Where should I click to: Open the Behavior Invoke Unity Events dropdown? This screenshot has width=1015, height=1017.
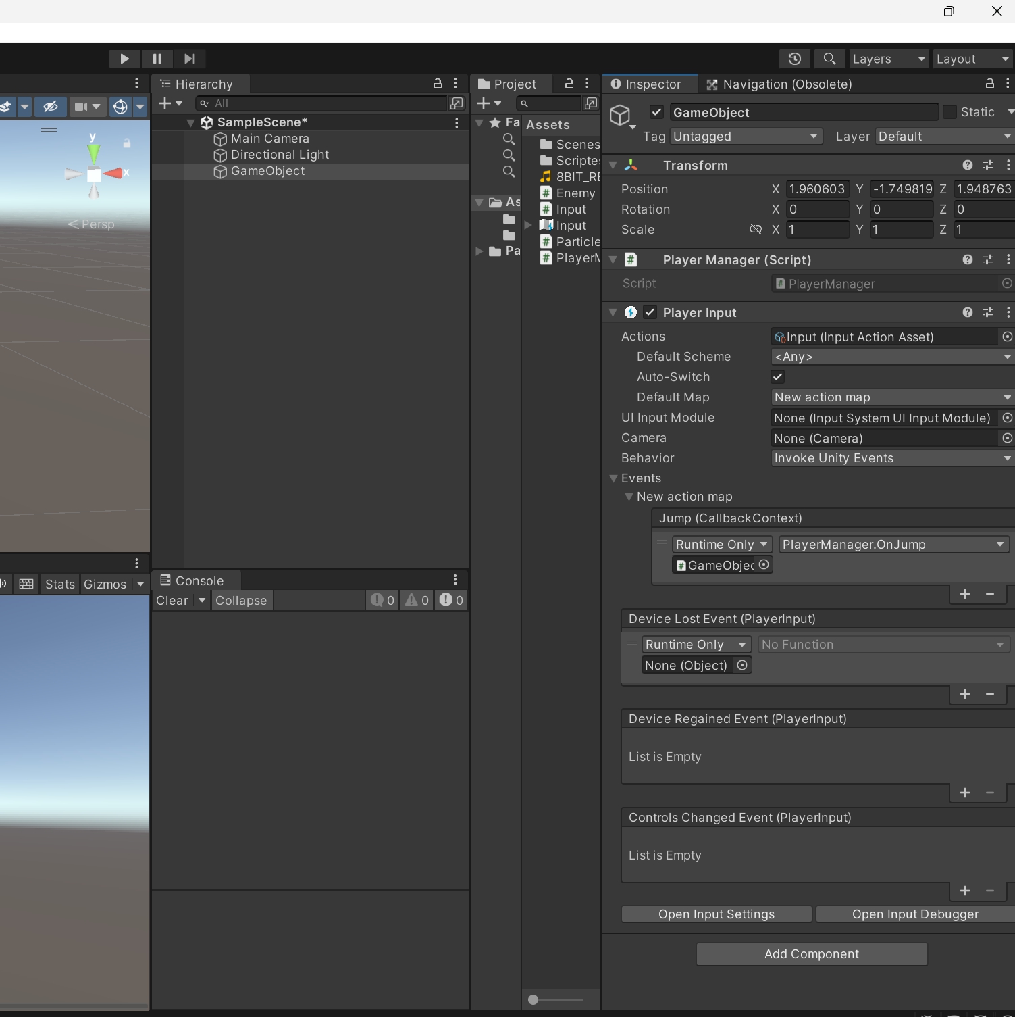click(x=893, y=458)
